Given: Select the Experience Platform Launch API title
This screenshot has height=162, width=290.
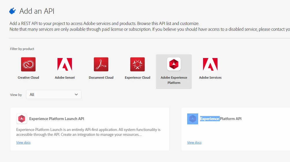Looking at the screenshot, I should (x=57, y=119).
